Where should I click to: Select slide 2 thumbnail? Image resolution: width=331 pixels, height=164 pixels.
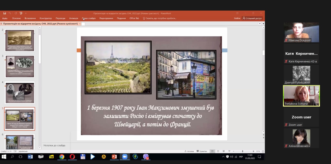point(20,41)
